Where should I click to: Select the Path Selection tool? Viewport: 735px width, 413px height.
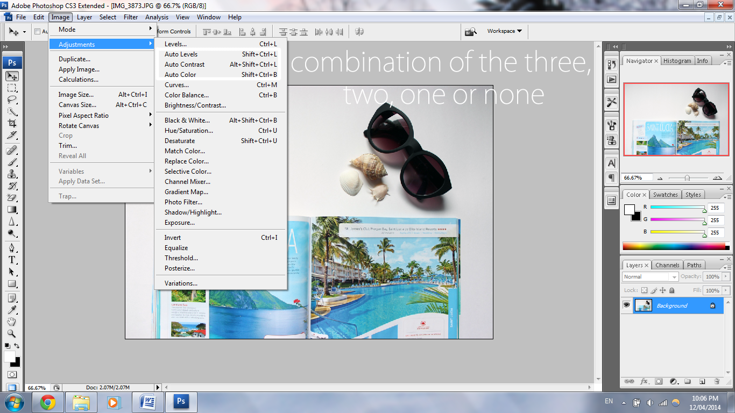coord(12,272)
